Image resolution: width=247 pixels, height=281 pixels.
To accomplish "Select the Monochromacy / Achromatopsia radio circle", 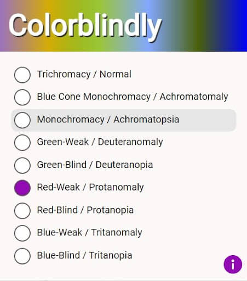I will [22, 120].
